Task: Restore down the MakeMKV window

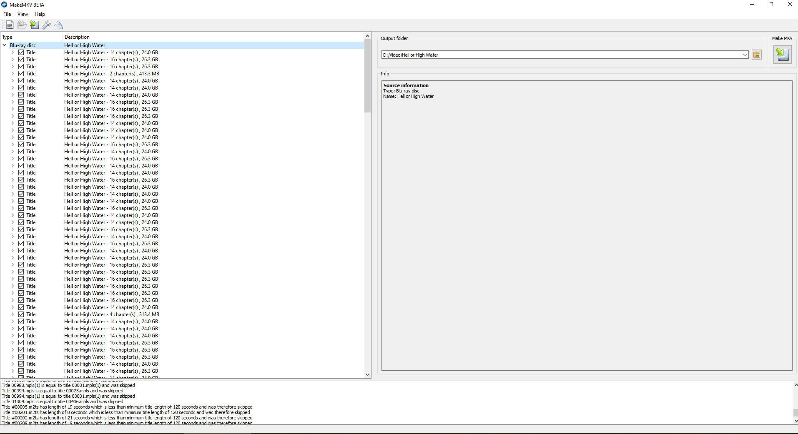Action: click(771, 5)
